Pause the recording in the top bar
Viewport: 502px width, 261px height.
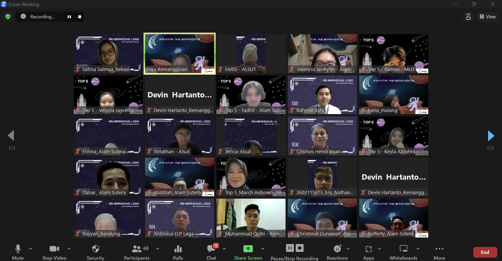pos(69,17)
